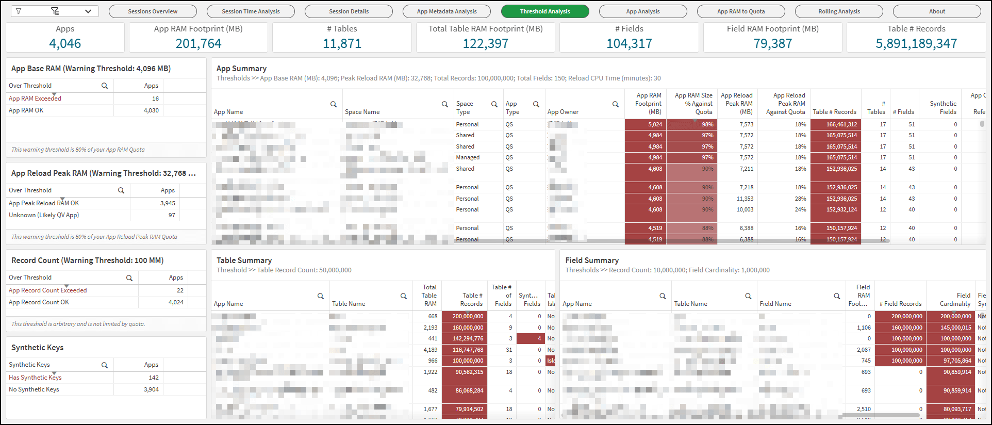Select App Record Count Exceeded entry
This screenshot has height=425, width=992.
coord(47,290)
